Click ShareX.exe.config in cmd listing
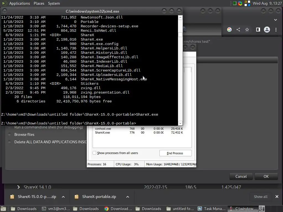The height and width of the screenshot is (212, 283). click(x=99, y=44)
